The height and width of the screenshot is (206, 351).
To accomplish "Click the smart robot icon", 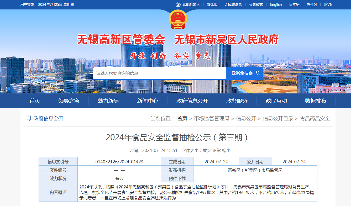I will (x=178, y=4).
